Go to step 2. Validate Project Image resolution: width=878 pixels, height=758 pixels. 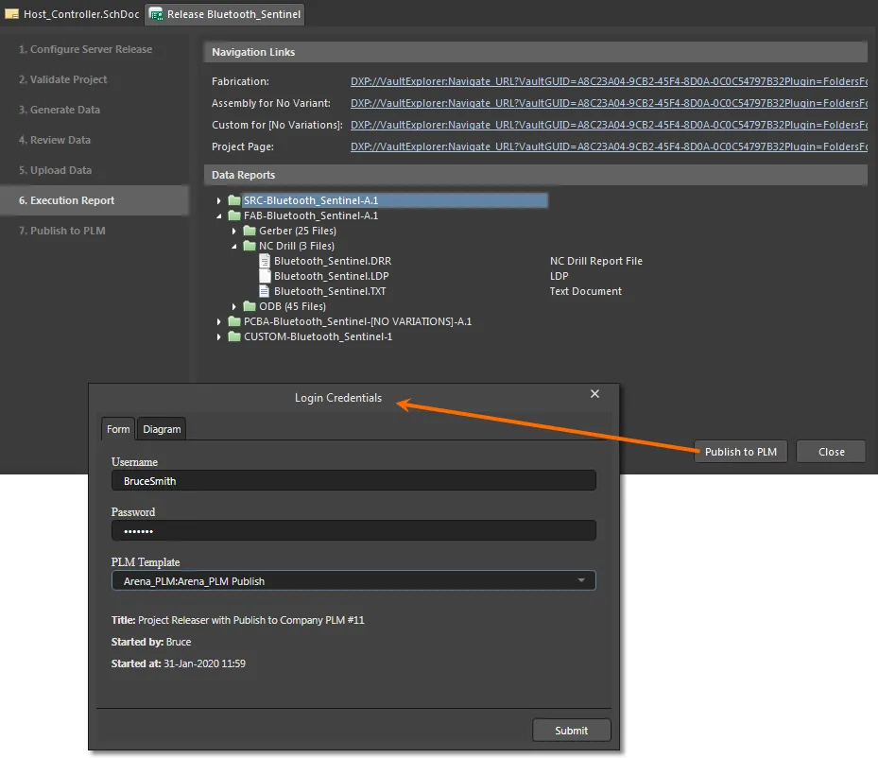(x=62, y=79)
